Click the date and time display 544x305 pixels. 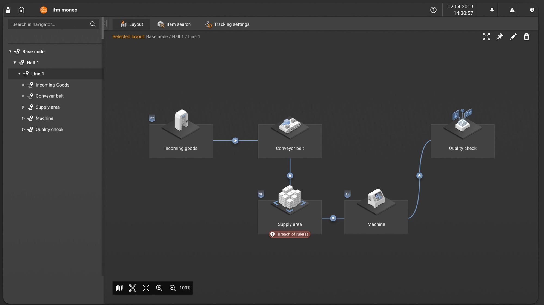click(460, 10)
